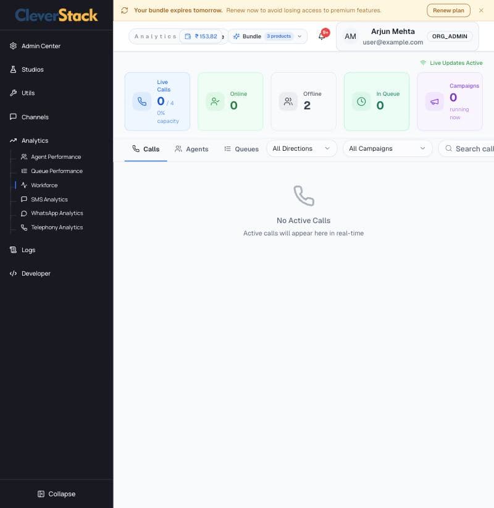Click user@example.com email text
Viewport: 494px width, 508px height.
[x=393, y=42]
